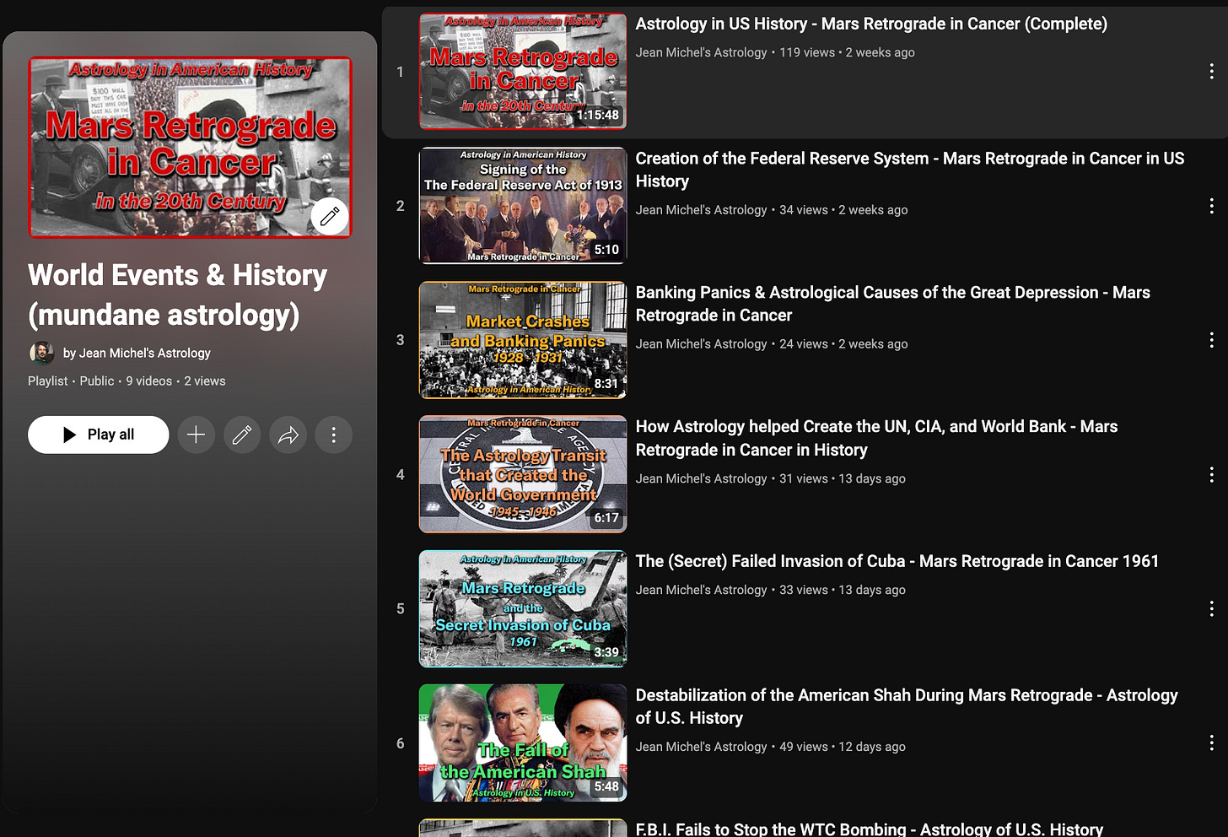The width and height of the screenshot is (1228, 837).
Task: Click the '9 videos' count in playlist info
Action: (149, 381)
